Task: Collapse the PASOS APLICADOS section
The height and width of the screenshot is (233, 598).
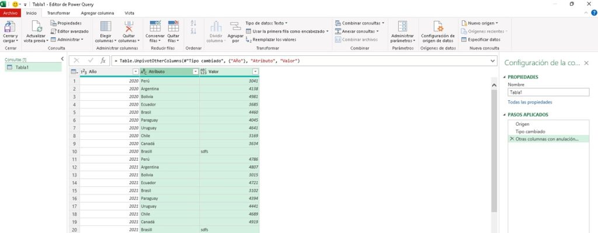Action: point(505,115)
